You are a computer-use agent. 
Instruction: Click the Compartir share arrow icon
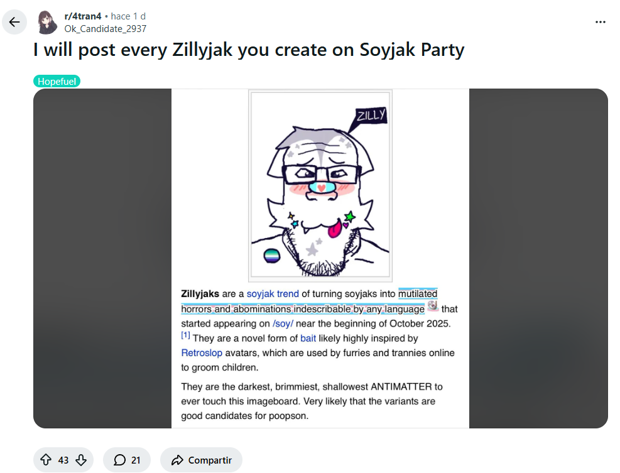[177, 460]
